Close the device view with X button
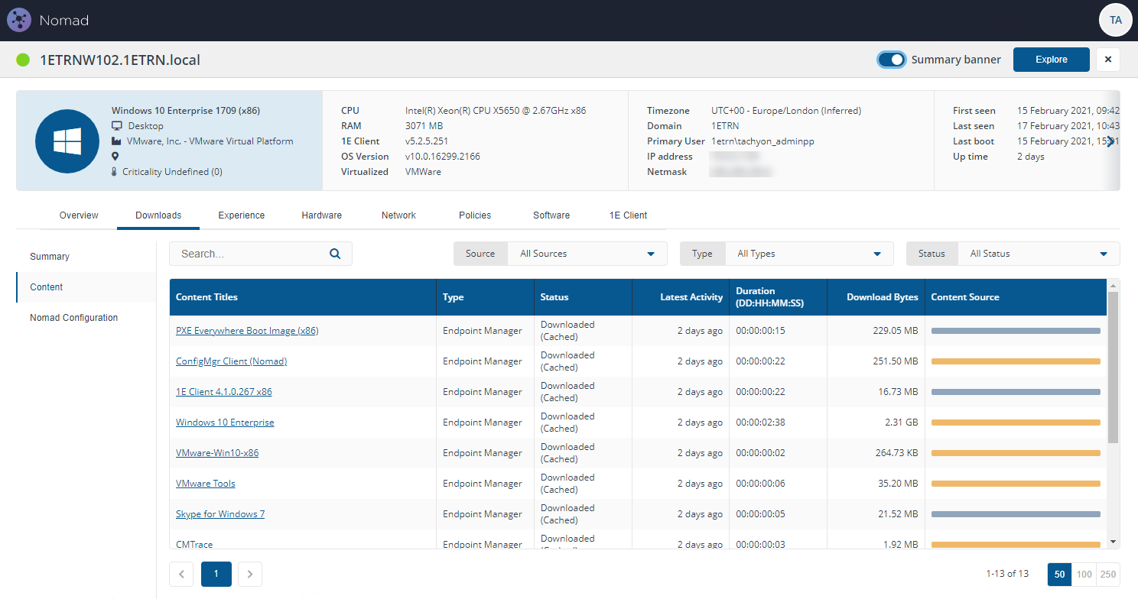This screenshot has width=1138, height=599. point(1108,60)
